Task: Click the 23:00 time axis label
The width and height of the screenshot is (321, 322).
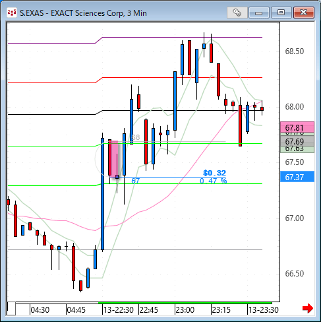Action: click(185, 310)
